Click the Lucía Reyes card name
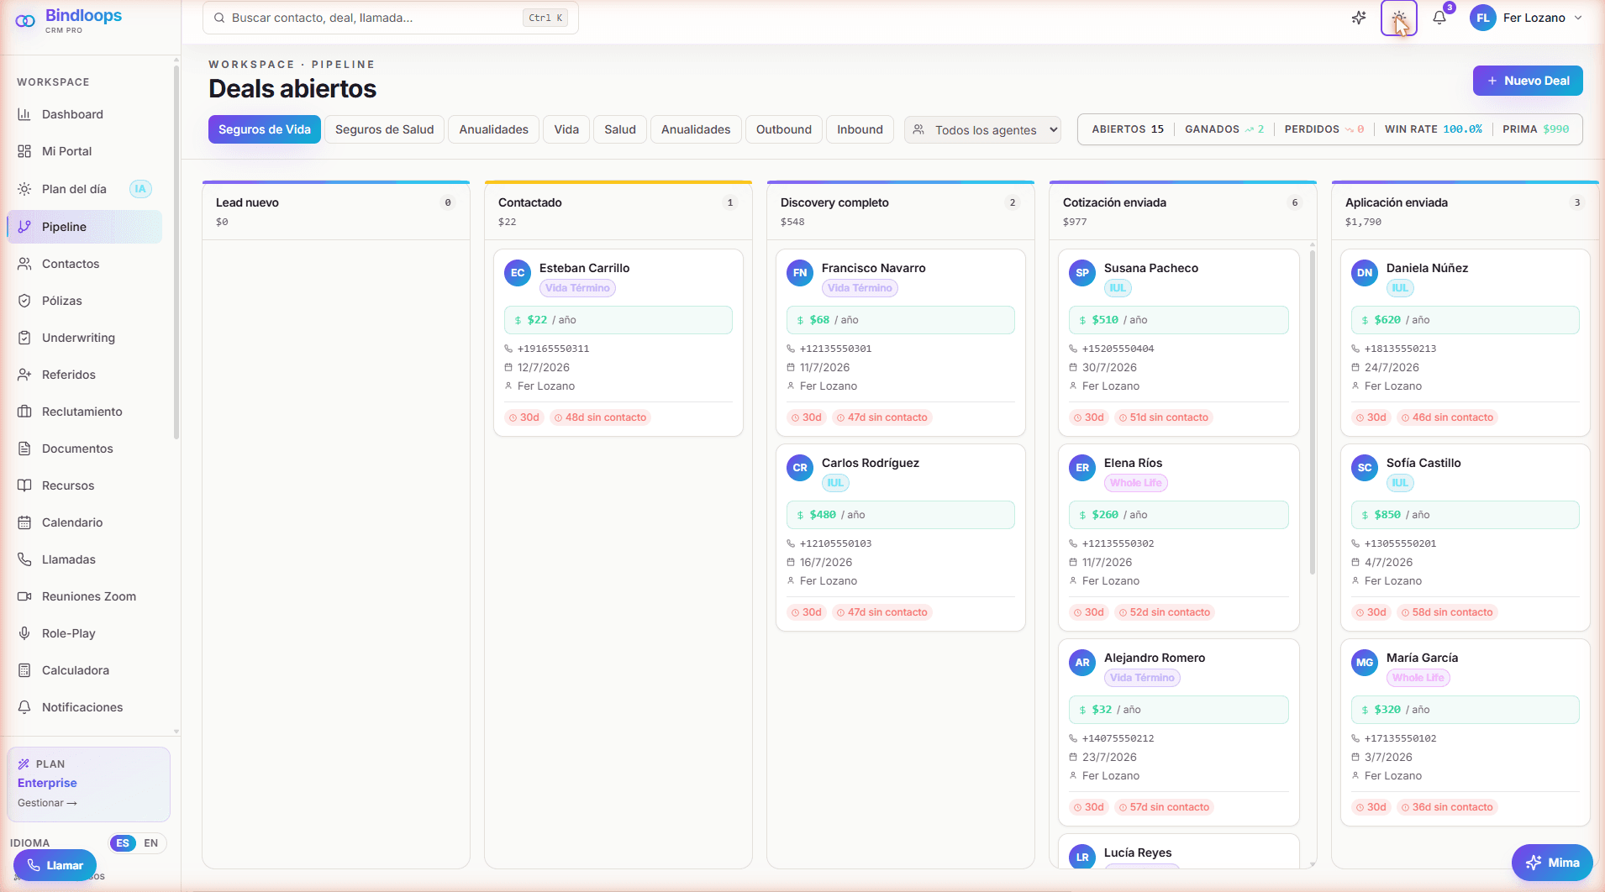The image size is (1605, 892). pyautogui.click(x=1138, y=853)
